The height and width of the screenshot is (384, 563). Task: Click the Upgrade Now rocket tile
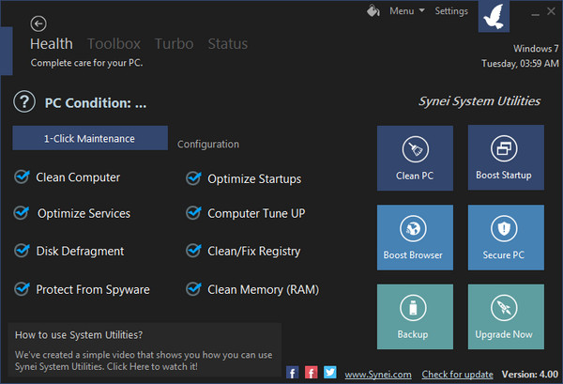(504, 317)
